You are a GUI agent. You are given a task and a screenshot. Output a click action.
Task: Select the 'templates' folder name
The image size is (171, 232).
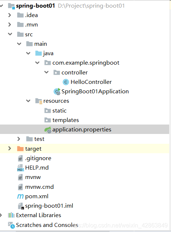point(66,120)
